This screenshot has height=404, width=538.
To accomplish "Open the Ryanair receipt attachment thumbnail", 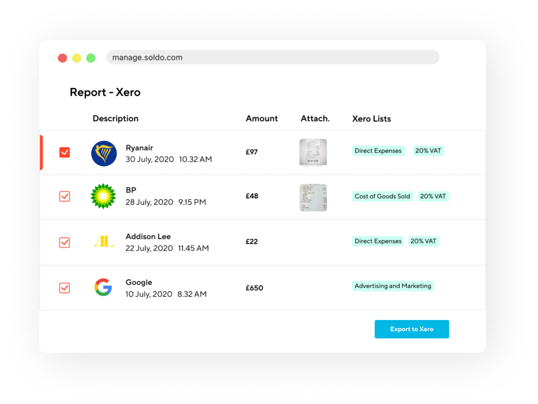I will (313, 152).
